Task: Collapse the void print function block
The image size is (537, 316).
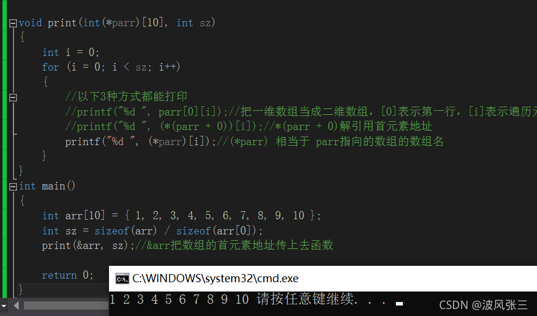Action: coord(13,23)
